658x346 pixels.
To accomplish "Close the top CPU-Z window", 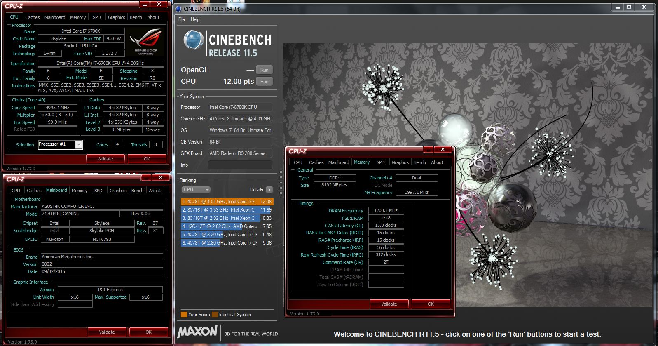I will [x=159, y=4].
